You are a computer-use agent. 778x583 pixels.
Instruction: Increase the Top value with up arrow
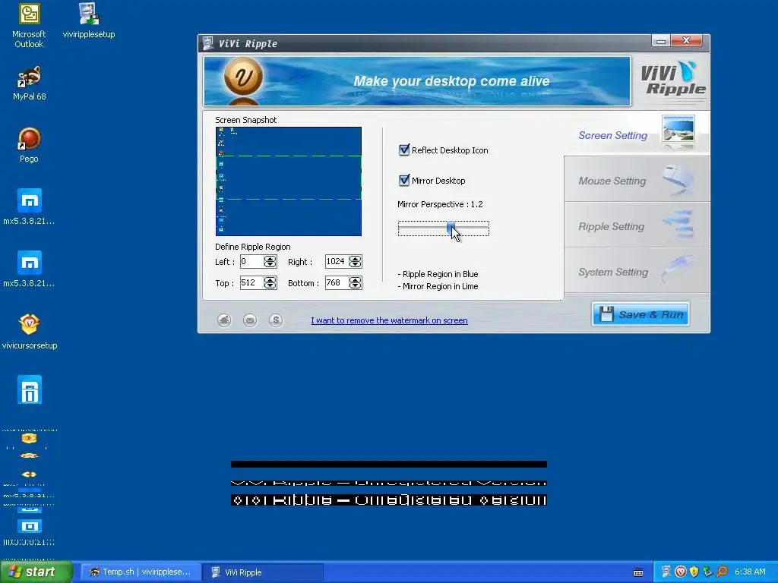pyautogui.click(x=270, y=279)
